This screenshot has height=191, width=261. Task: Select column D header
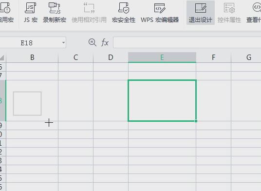[111, 57]
